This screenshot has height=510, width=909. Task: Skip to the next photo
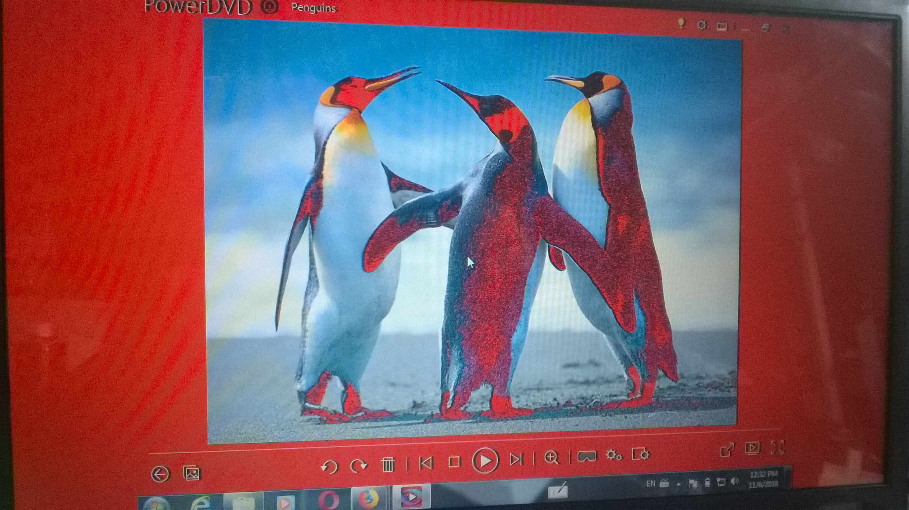point(516,459)
